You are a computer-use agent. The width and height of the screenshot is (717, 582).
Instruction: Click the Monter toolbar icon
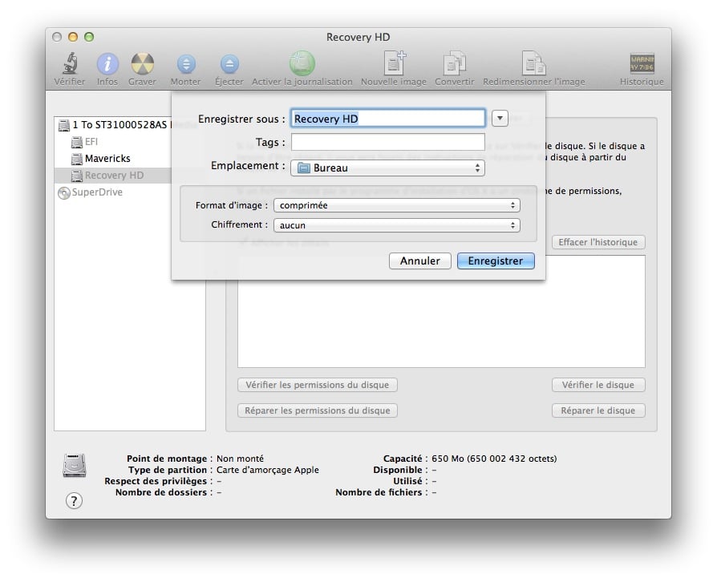click(186, 64)
